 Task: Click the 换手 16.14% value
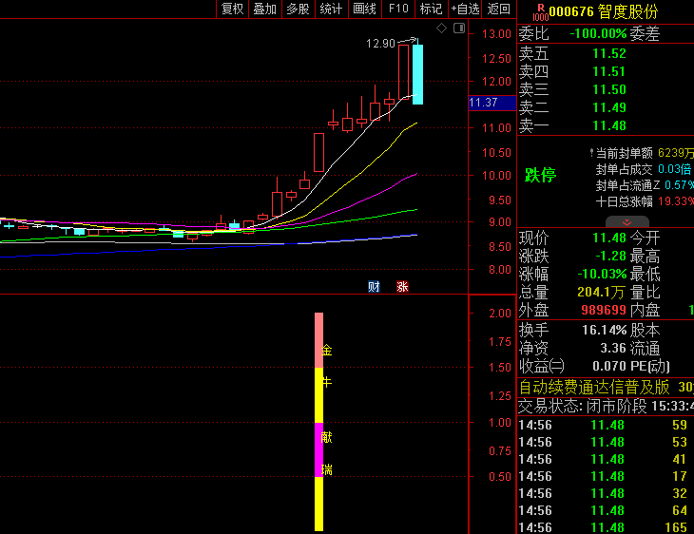pos(605,330)
